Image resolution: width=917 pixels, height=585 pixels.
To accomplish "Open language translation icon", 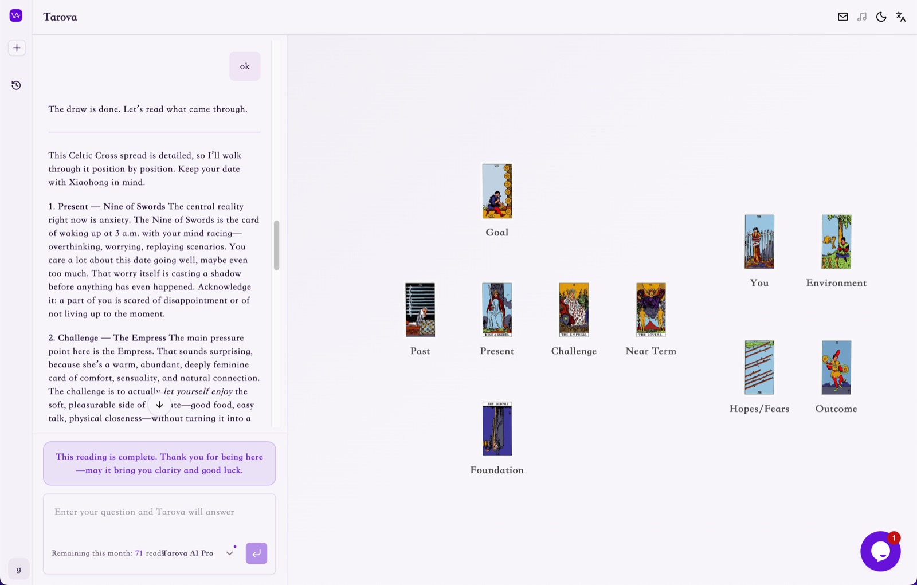I will [x=900, y=17].
